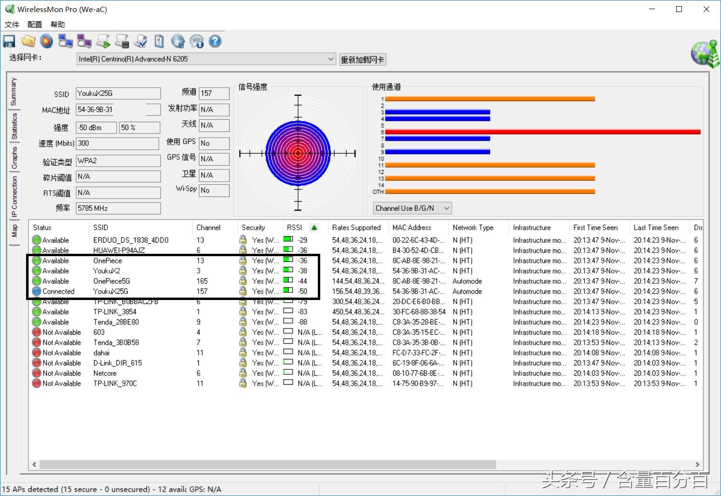Viewport: 721px width, 496px height.
Task: Click the script with checkmark toolbar icon
Action: pyautogui.click(x=140, y=41)
